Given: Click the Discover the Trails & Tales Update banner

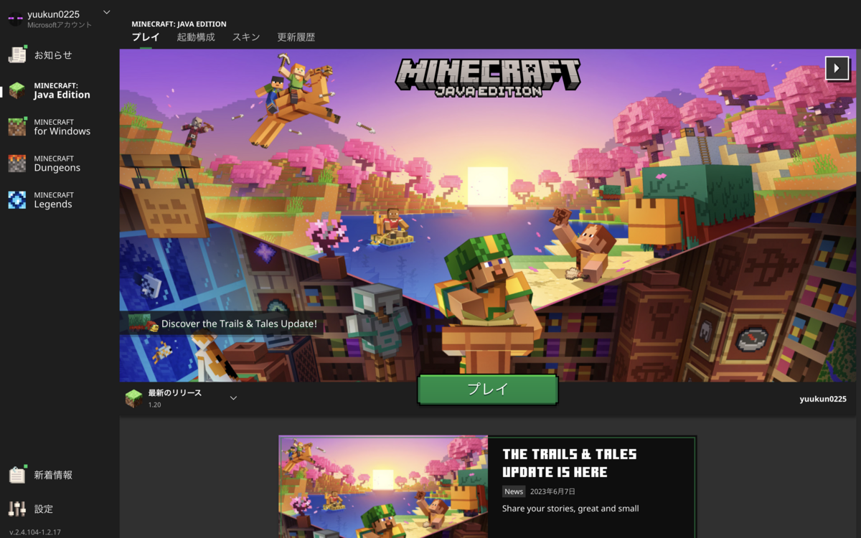Looking at the screenshot, I should click(222, 324).
